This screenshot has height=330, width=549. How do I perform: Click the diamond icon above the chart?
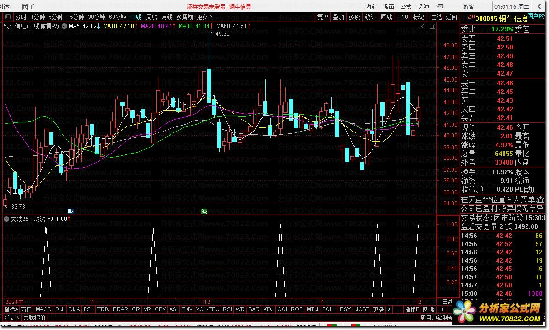(x=424, y=26)
